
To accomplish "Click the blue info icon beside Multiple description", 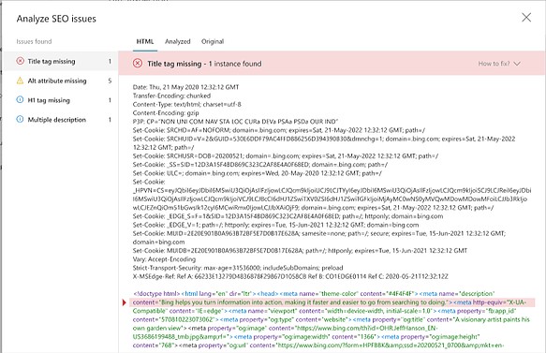I will point(21,120).
